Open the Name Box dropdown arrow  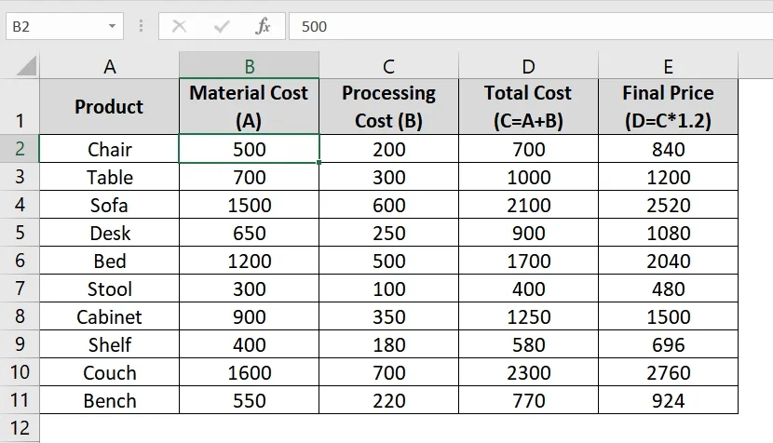(x=112, y=26)
